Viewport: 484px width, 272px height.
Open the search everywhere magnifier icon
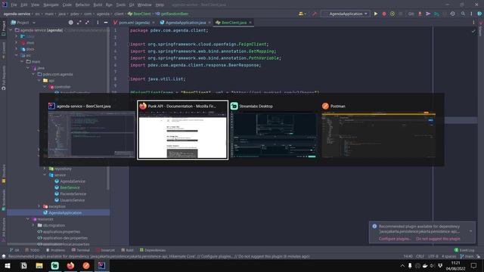pyautogui.click(x=463, y=14)
